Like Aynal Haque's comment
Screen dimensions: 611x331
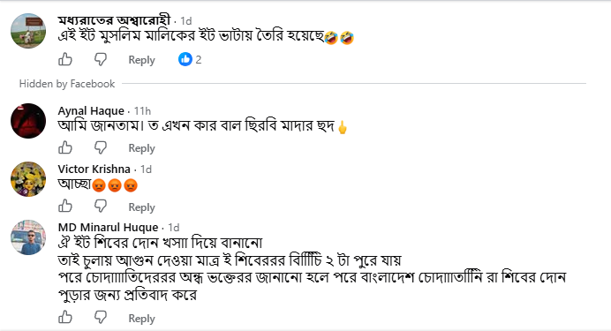pos(65,148)
